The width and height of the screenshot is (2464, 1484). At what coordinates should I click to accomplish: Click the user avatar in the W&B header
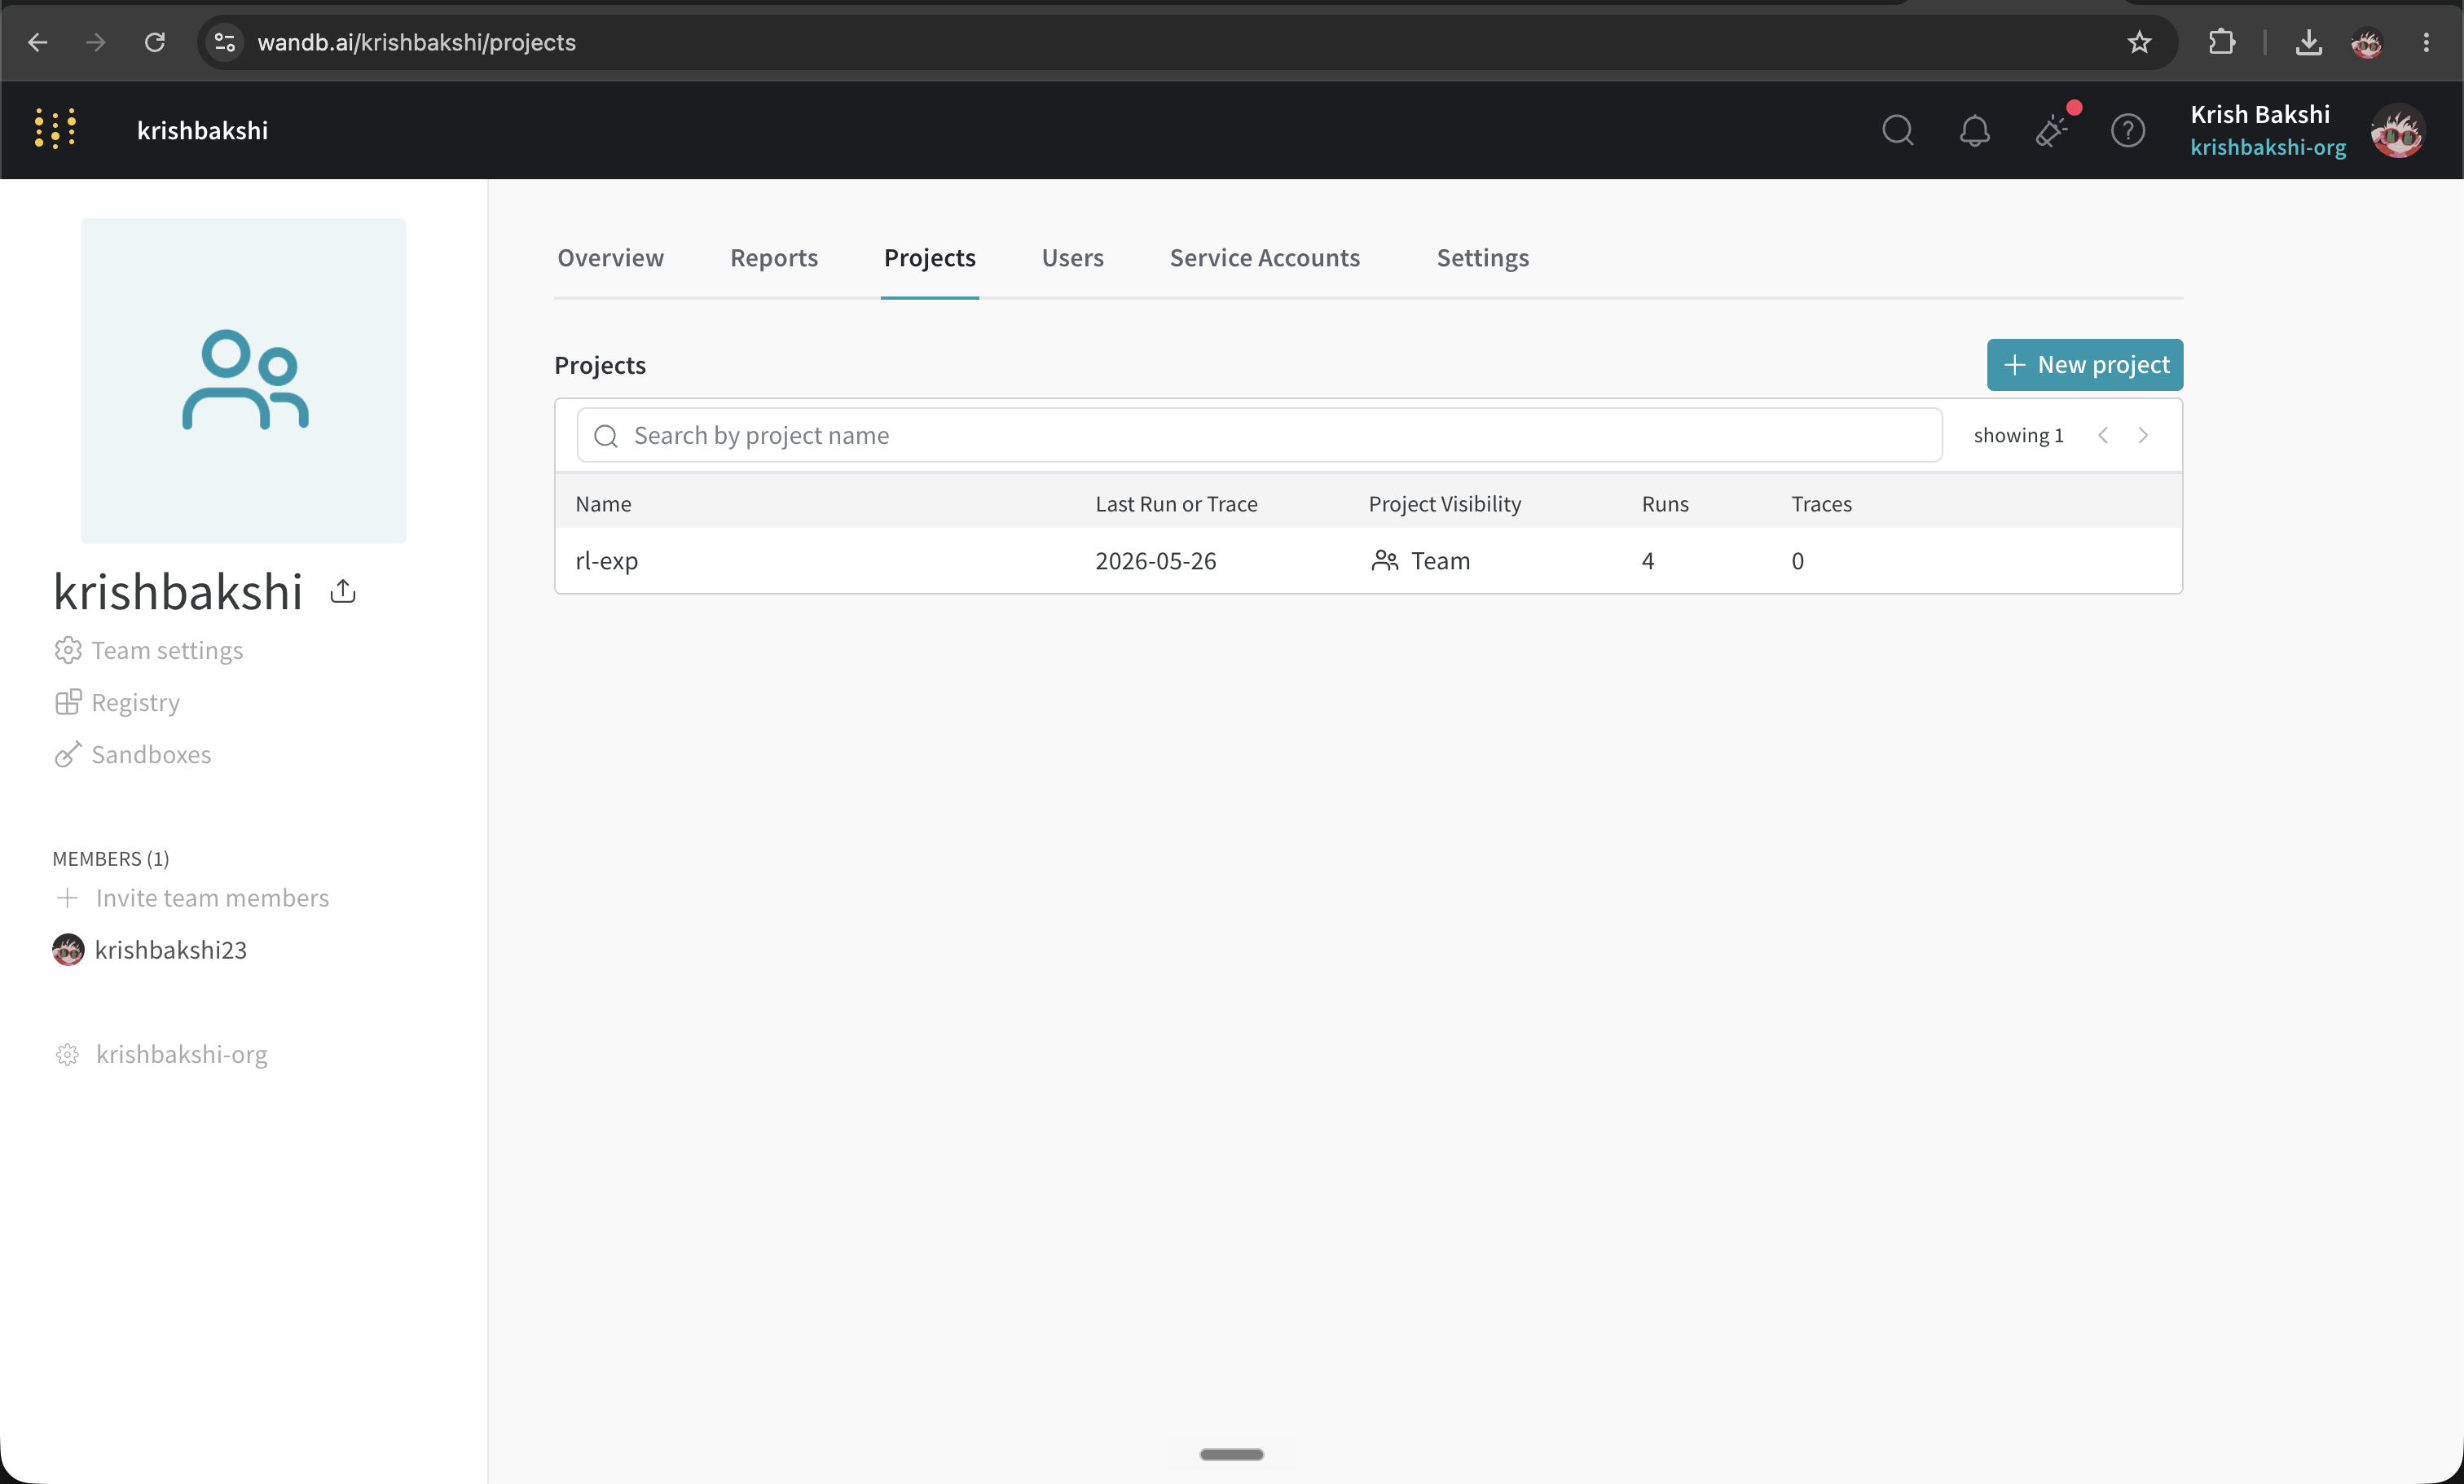pos(2397,130)
